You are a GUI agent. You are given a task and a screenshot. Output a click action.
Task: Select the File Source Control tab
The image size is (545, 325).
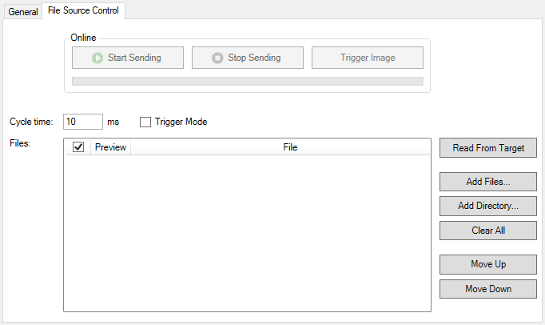coord(83,10)
